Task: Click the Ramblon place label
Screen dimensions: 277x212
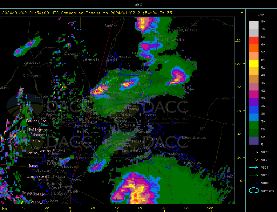Action: [x=111, y=26]
